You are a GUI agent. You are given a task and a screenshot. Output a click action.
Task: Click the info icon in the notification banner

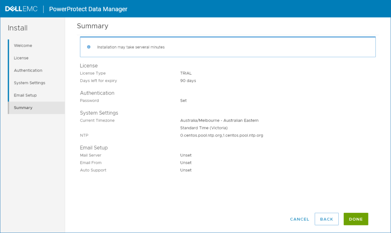point(89,47)
